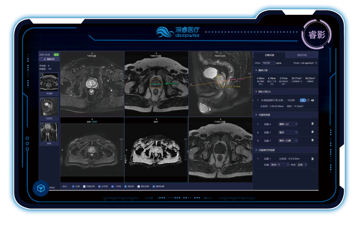Screen dimensions: 355x232
Task: Click the 睿影 round badge icon
Action: (317, 35)
